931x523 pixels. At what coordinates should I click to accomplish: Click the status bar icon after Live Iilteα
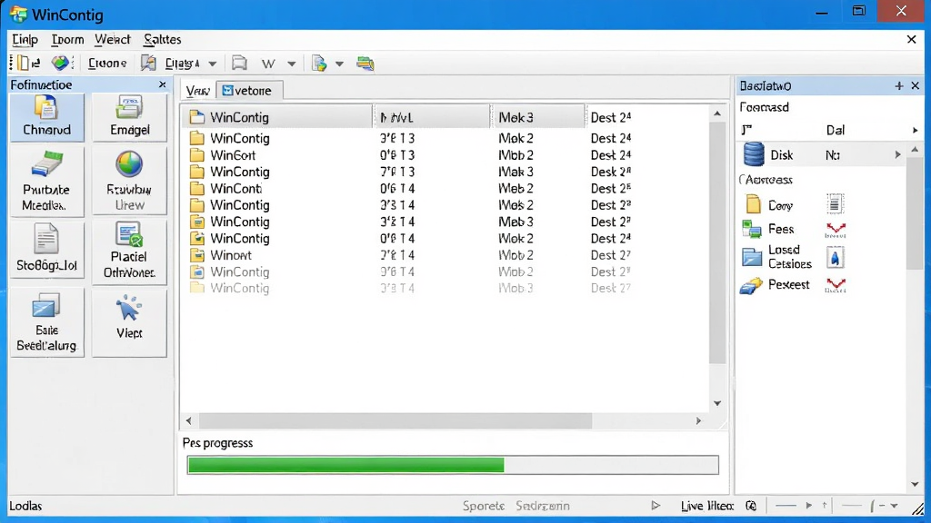click(x=751, y=506)
